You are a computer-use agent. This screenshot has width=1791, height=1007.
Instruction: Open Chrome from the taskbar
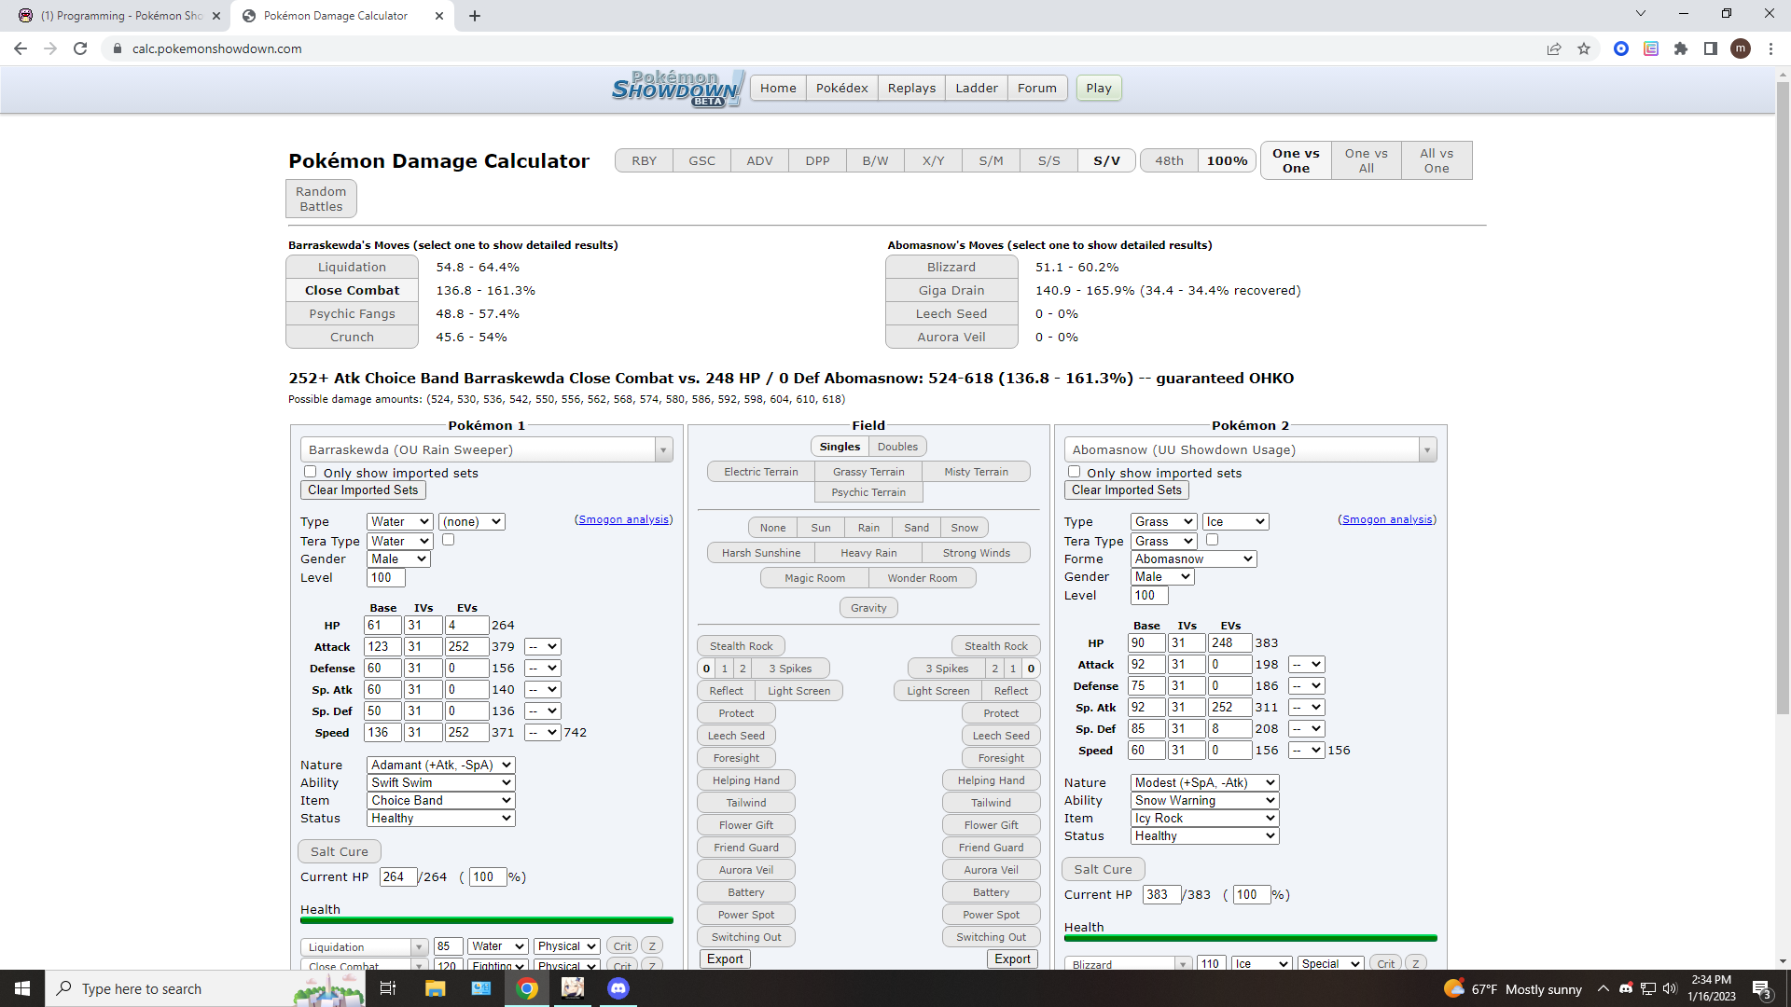[x=527, y=988]
